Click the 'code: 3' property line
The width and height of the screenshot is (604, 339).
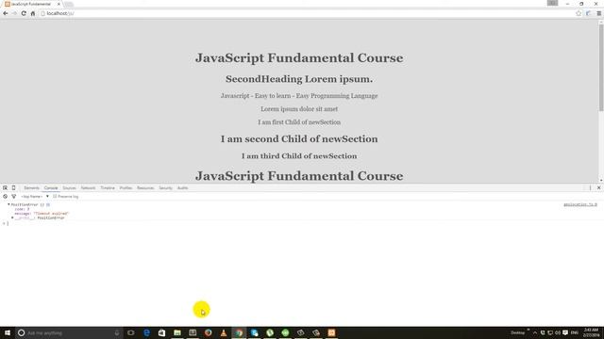22,209
